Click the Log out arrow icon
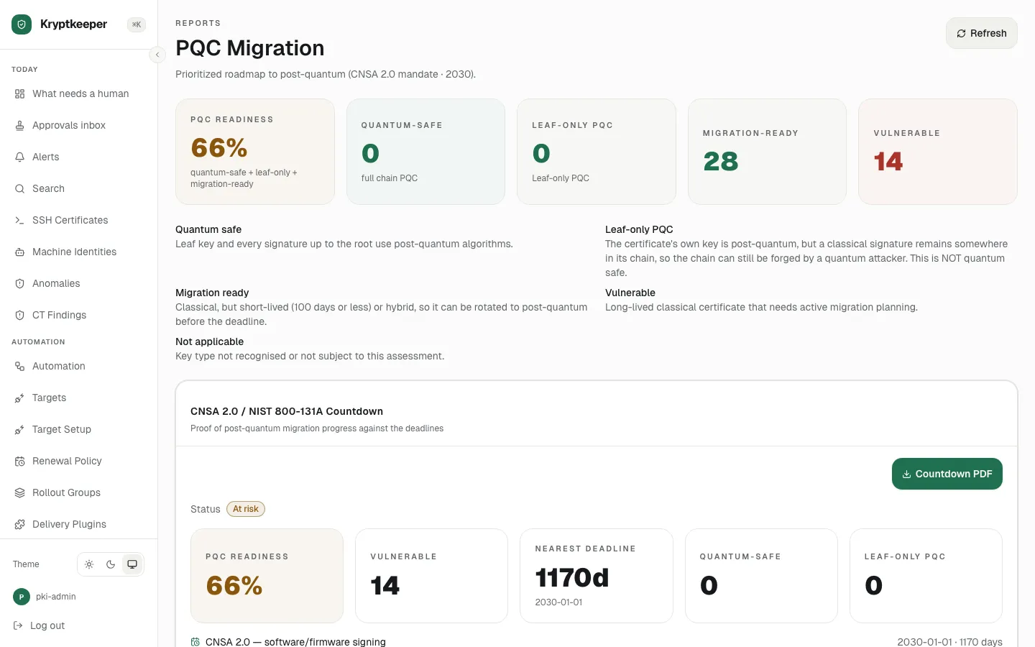Image resolution: width=1035 pixels, height=647 pixels. 19,625
